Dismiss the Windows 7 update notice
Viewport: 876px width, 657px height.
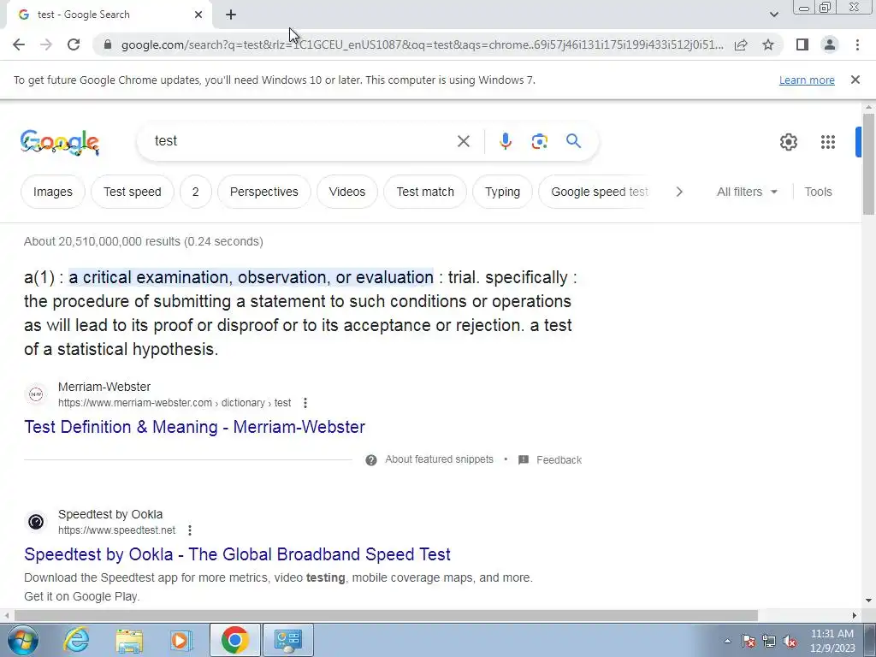(855, 80)
